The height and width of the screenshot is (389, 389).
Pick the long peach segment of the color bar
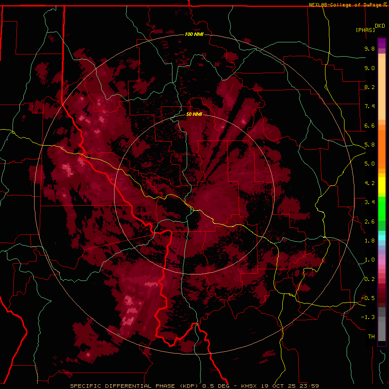pos(382,89)
